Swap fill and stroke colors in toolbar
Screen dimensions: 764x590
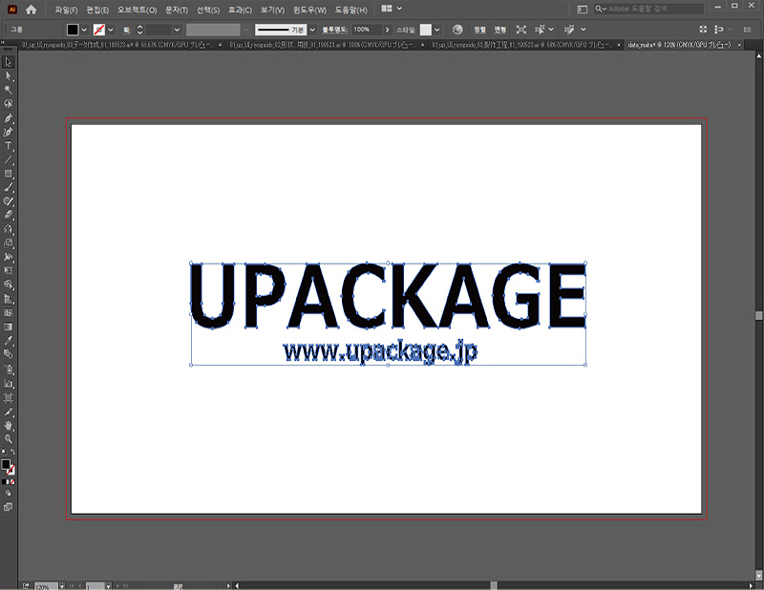pyautogui.click(x=12, y=453)
